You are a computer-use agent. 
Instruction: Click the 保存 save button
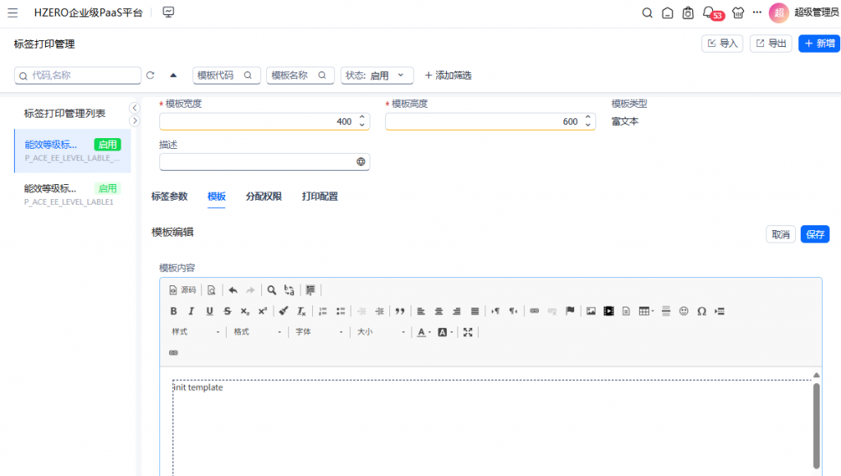click(x=815, y=234)
